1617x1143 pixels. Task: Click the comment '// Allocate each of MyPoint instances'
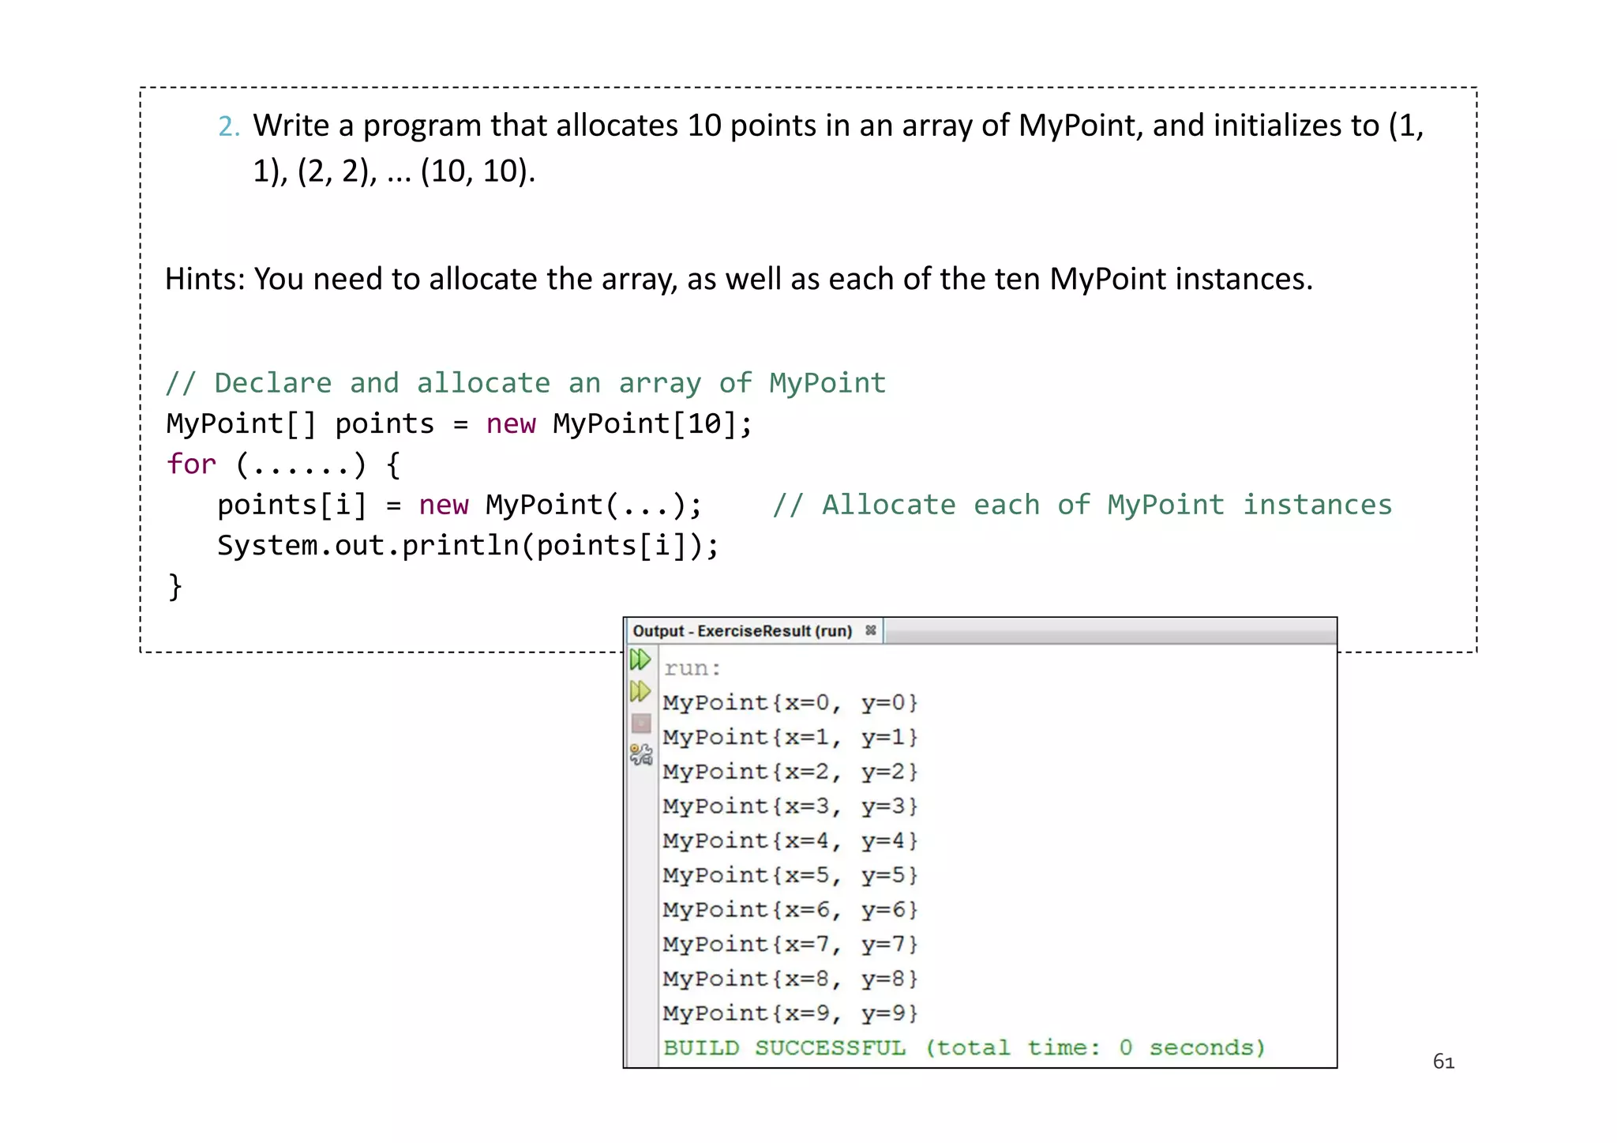click(1082, 505)
